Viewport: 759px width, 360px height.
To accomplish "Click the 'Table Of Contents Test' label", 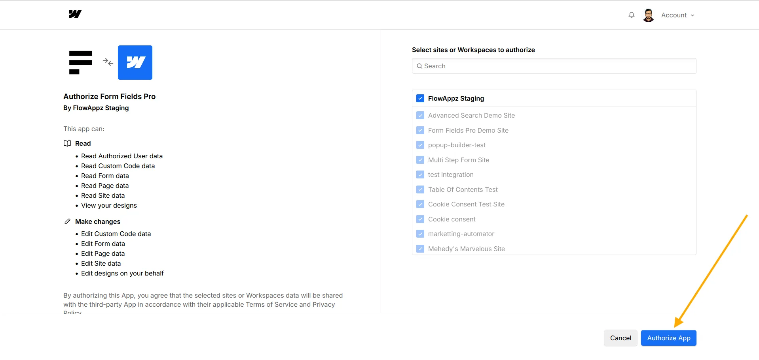I will tap(463, 189).
